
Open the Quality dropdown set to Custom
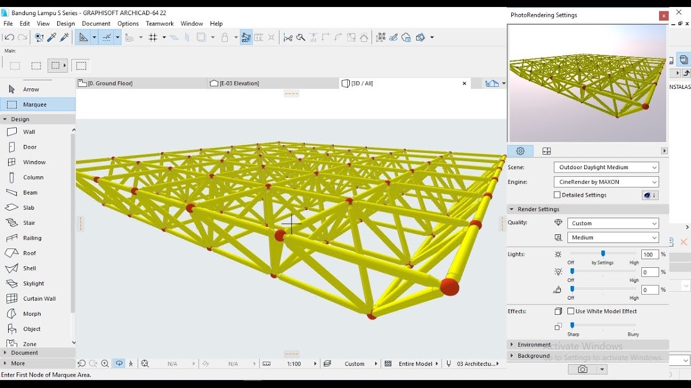pos(613,223)
